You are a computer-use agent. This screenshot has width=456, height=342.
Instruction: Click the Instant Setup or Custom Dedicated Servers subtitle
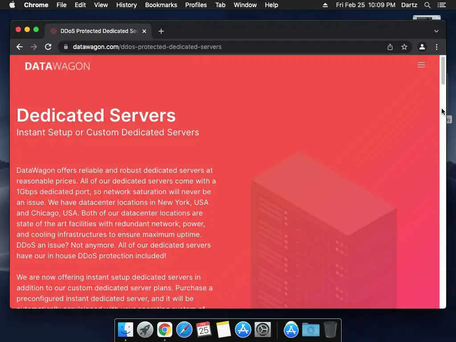click(108, 132)
